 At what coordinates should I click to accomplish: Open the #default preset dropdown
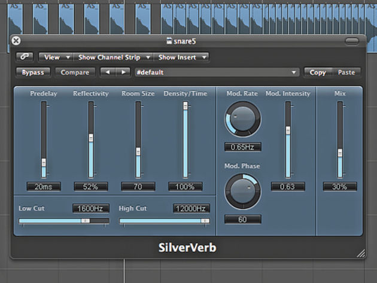(217, 72)
